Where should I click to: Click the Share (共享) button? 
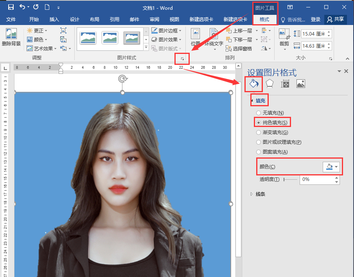pos(335,20)
